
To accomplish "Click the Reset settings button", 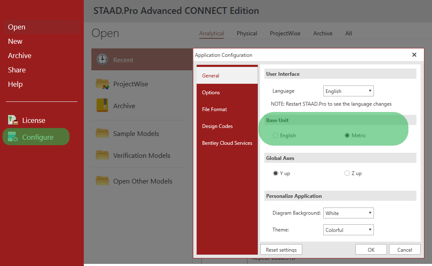I will click(x=281, y=250).
